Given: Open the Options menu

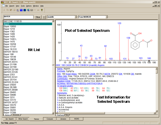Looking at the screenshot, I should 29,6.
